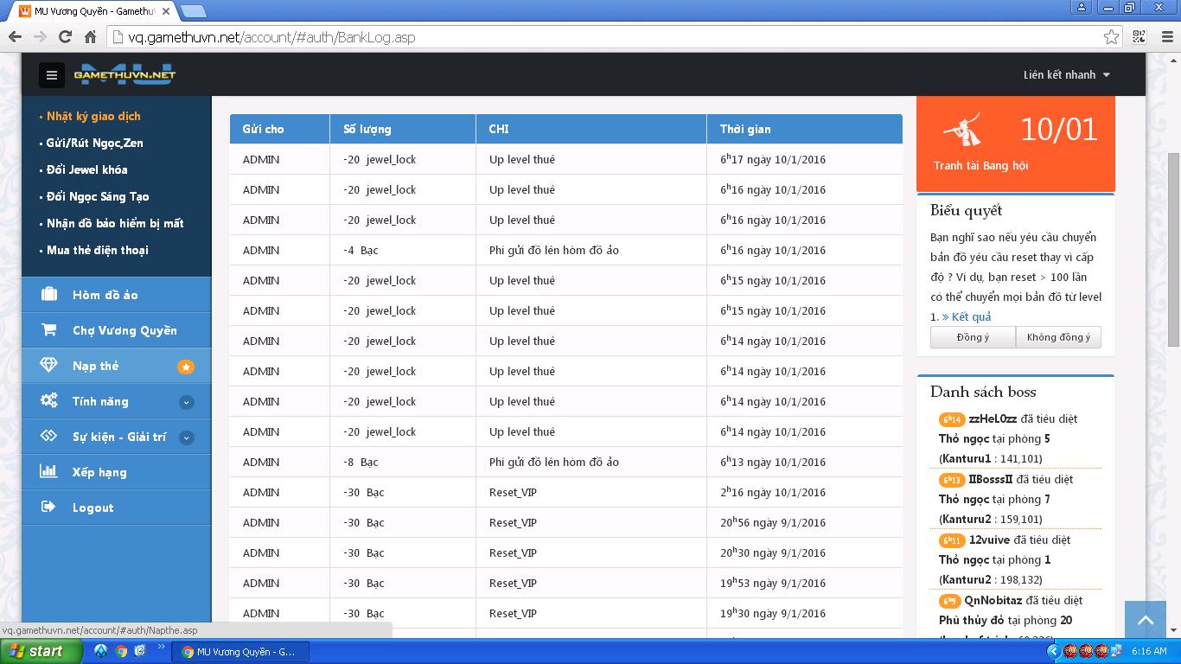Expand the Tính năng submenu arrow
Screen dimensions: 1181x664
click(186, 402)
